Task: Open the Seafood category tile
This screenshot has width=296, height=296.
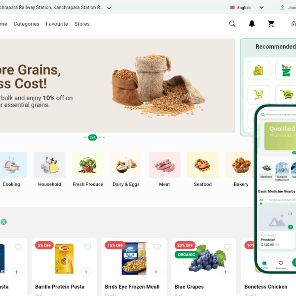Action: [x=203, y=169]
